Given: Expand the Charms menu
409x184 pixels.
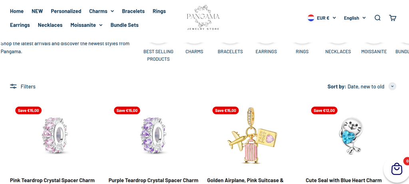Looking at the screenshot, I should pyautogui.click(x=101, y=11).
